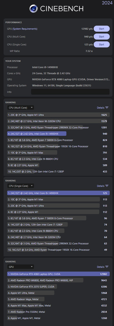Start the CPU Single Core test
The height and width of the screenshot is (326, 114).
(102, 44)
